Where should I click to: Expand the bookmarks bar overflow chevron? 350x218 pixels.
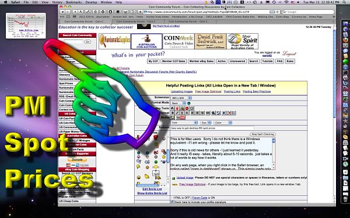tap(334, 17)
